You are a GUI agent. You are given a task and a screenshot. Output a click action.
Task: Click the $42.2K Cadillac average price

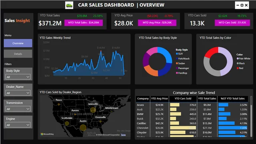tap(159, 123)
